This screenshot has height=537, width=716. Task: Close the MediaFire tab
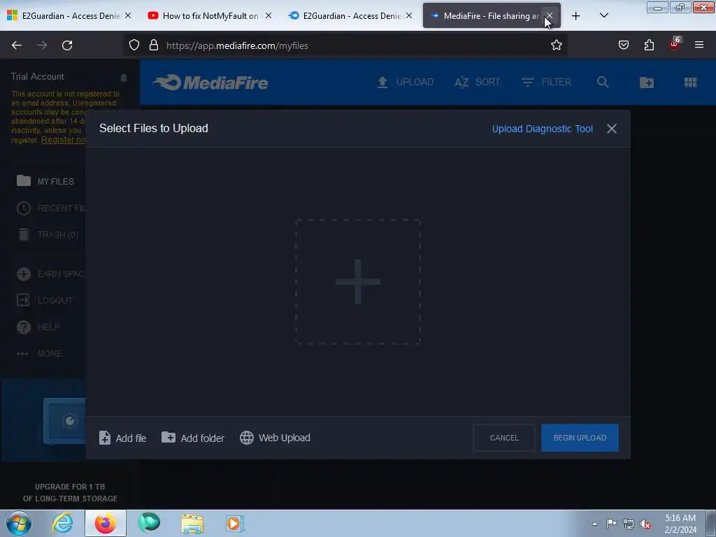pyautogui.click(x=550, y=15)
